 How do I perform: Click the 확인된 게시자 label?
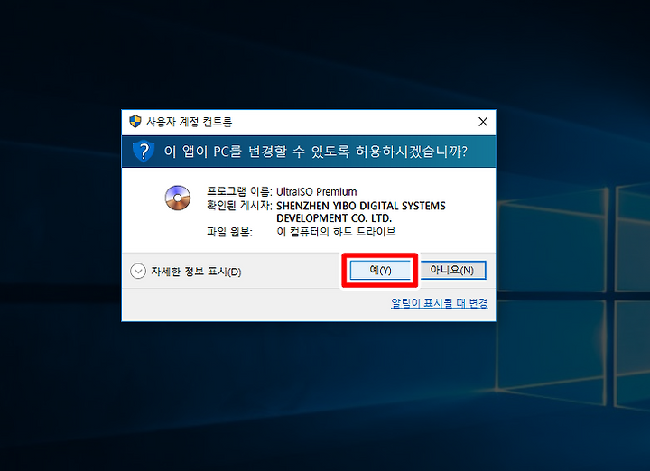[x=239, y=206]
